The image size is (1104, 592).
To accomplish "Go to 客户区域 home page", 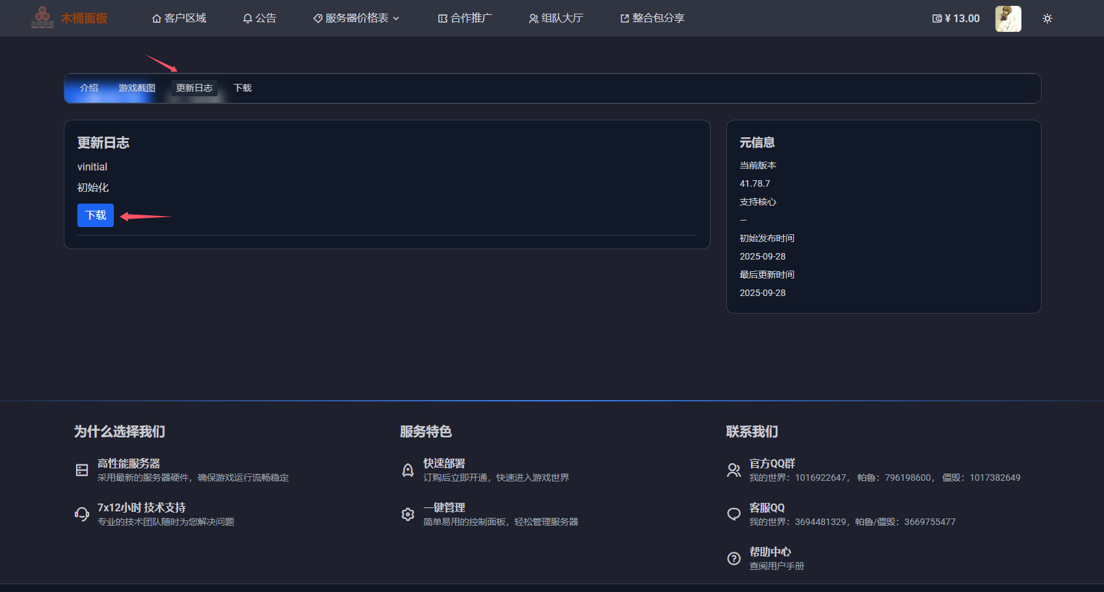I will tap(179, 18).
